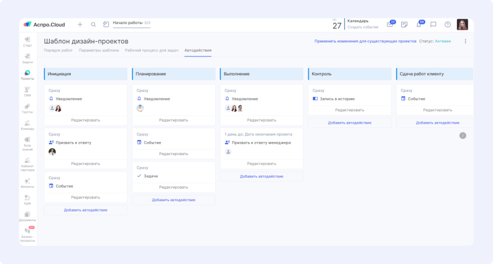Screen dimensions: 493x264
Task: Click Применить изменения для существующих проектов link
Action: (365, 41)
